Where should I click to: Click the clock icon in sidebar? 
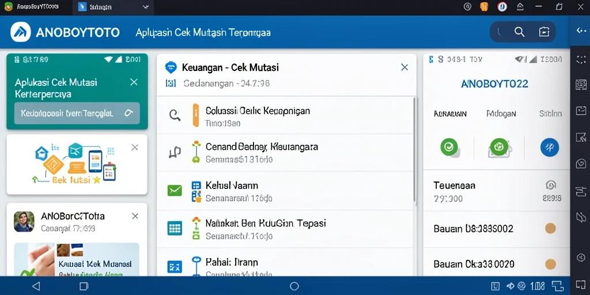581,258
